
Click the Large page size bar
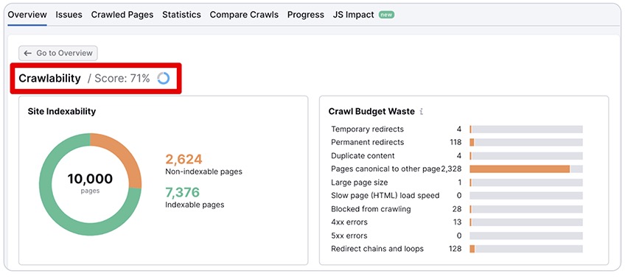click(526, 183)
